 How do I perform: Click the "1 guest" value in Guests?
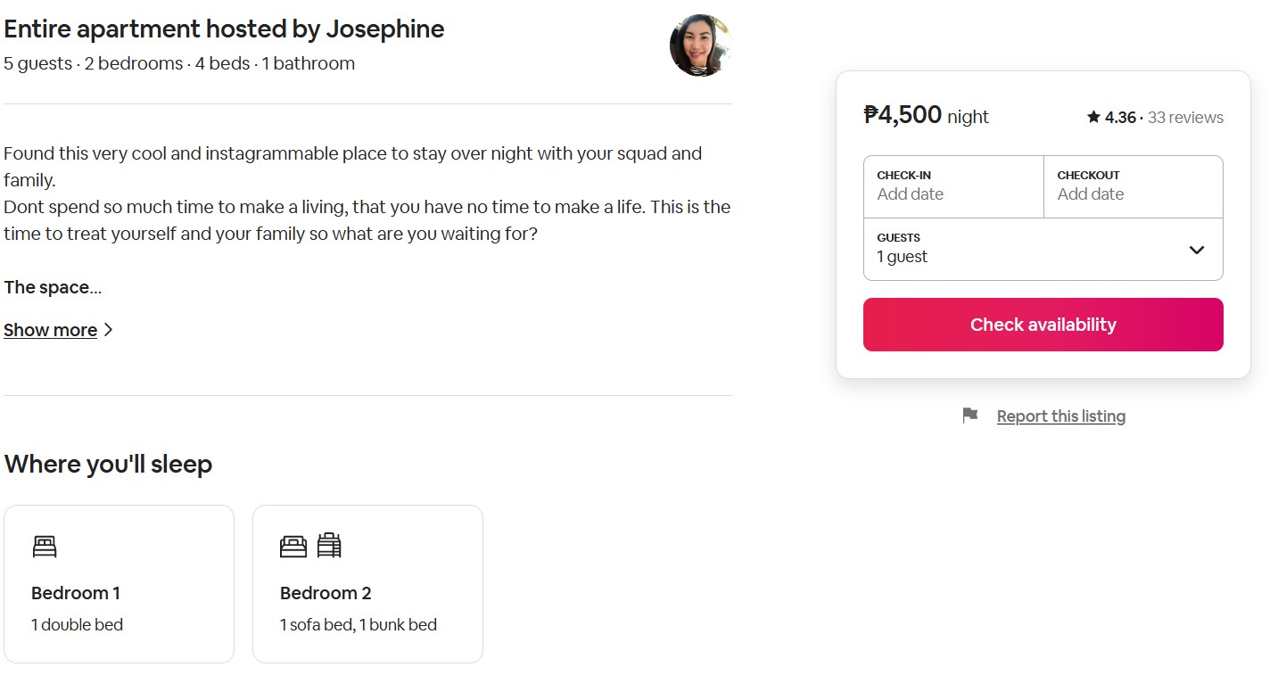pos(903,257)
